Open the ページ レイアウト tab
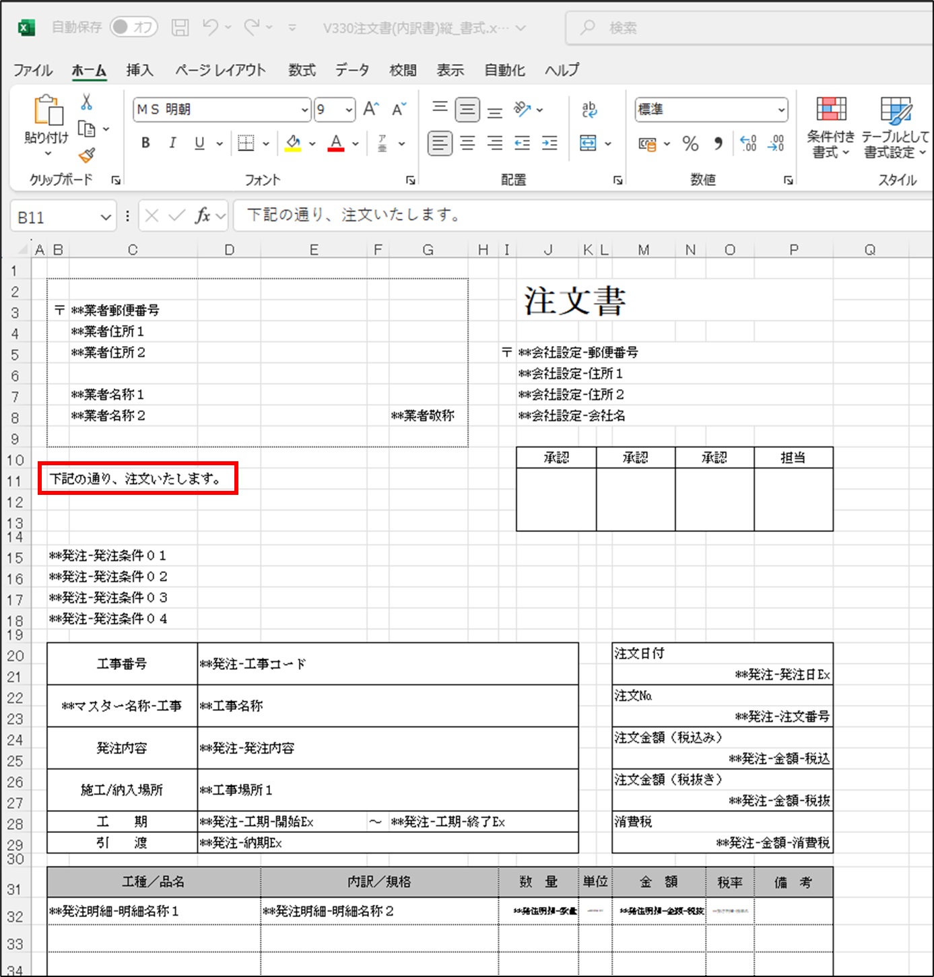934x977 pixels. [220, 70]
